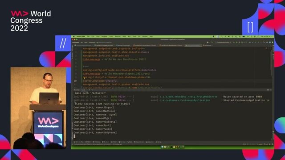Click line 'management.endpoint.health.show-details=always'
285x160 pixels.
click(x=116, y=52)
